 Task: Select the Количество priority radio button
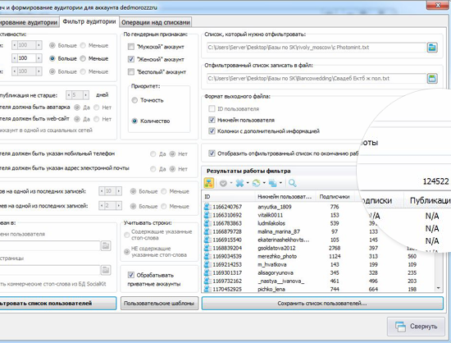[x=134, y=121]
